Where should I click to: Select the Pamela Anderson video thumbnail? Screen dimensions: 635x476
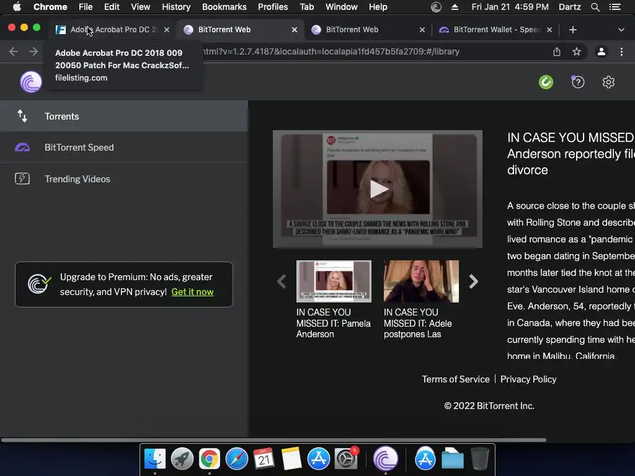(x=334, y=281)
